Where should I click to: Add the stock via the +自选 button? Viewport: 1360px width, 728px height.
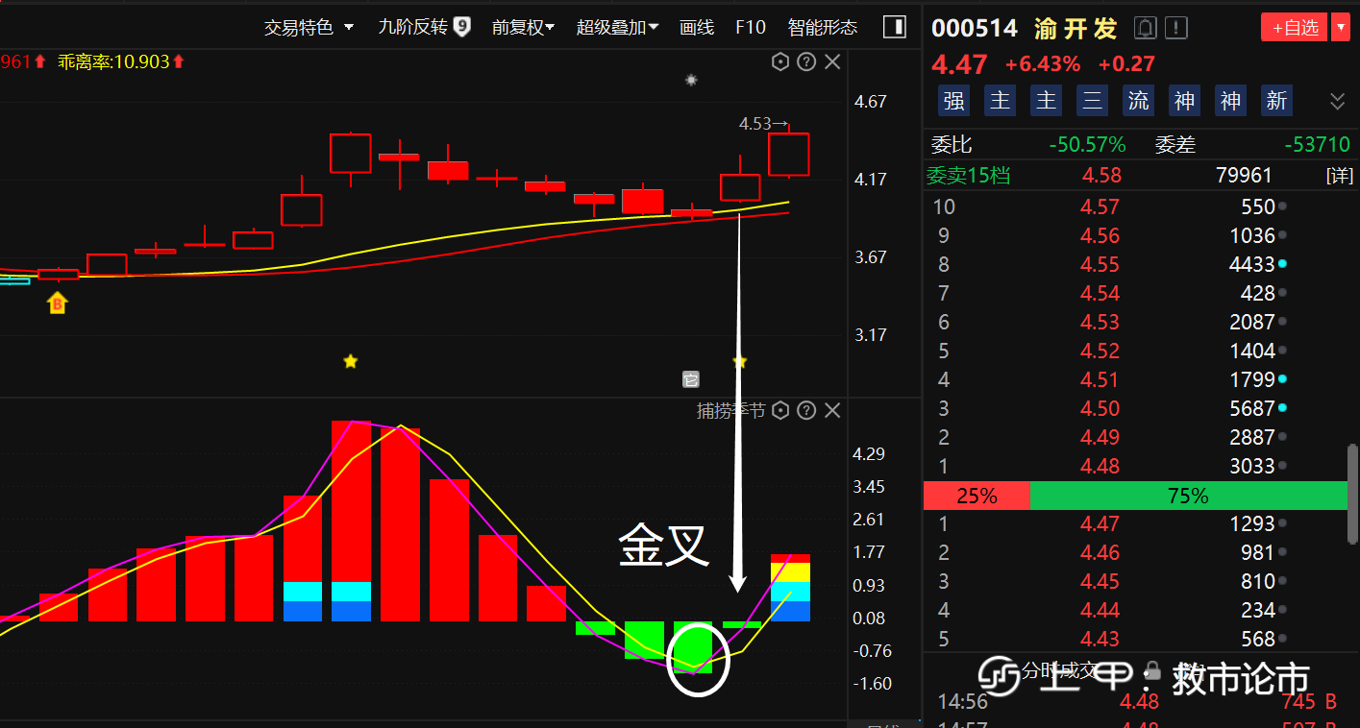[x=1295, y=28]
